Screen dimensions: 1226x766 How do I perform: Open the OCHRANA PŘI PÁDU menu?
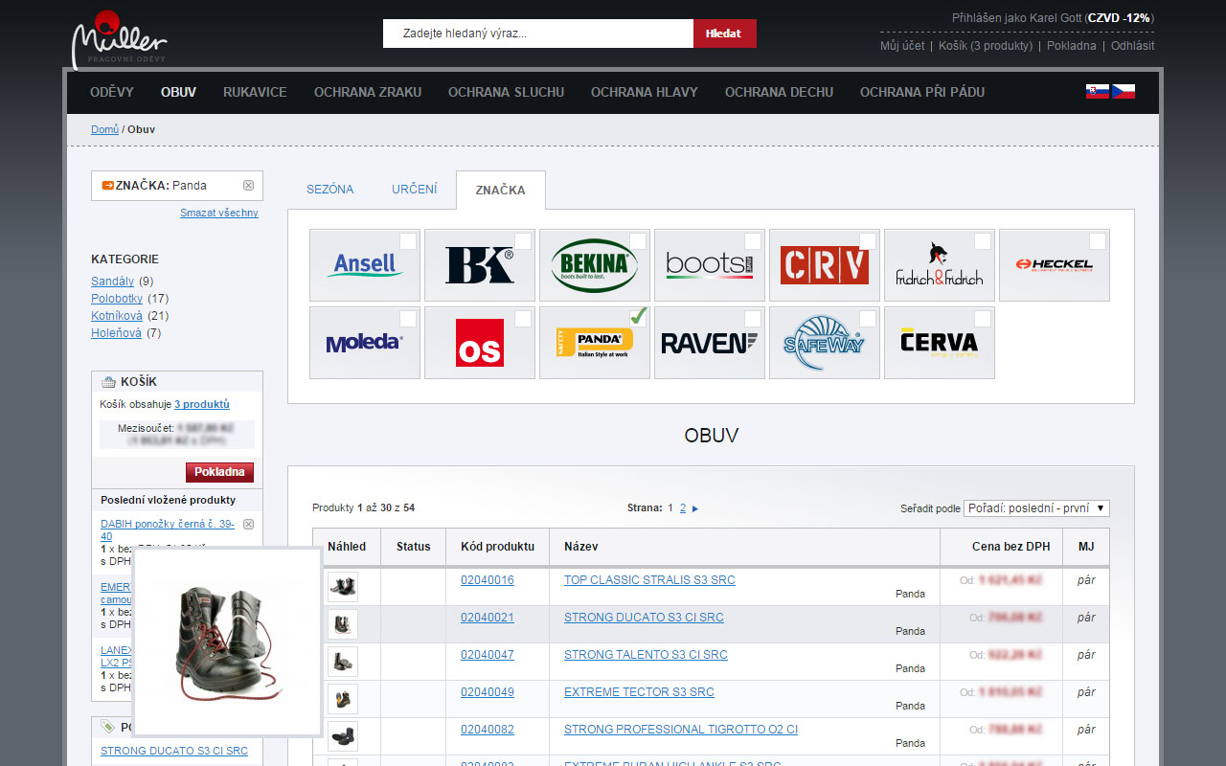pos(922,92)
